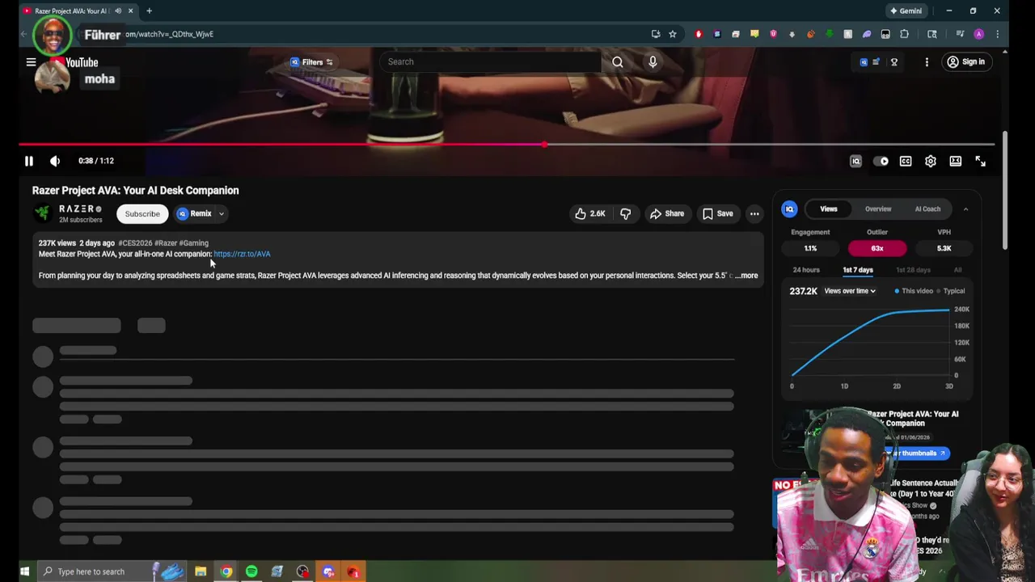The height and width of the screenshot is (582, 1035).
Task: Toggle the autoplay switch in the player
Action: click(881, 162)
